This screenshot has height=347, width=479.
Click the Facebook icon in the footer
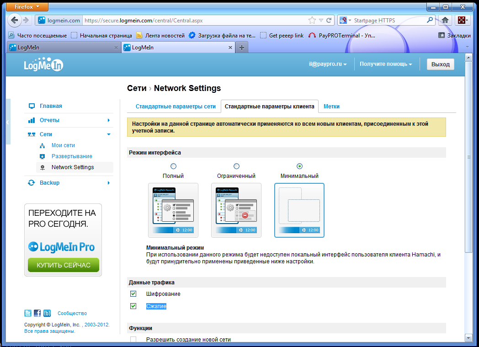37,313
